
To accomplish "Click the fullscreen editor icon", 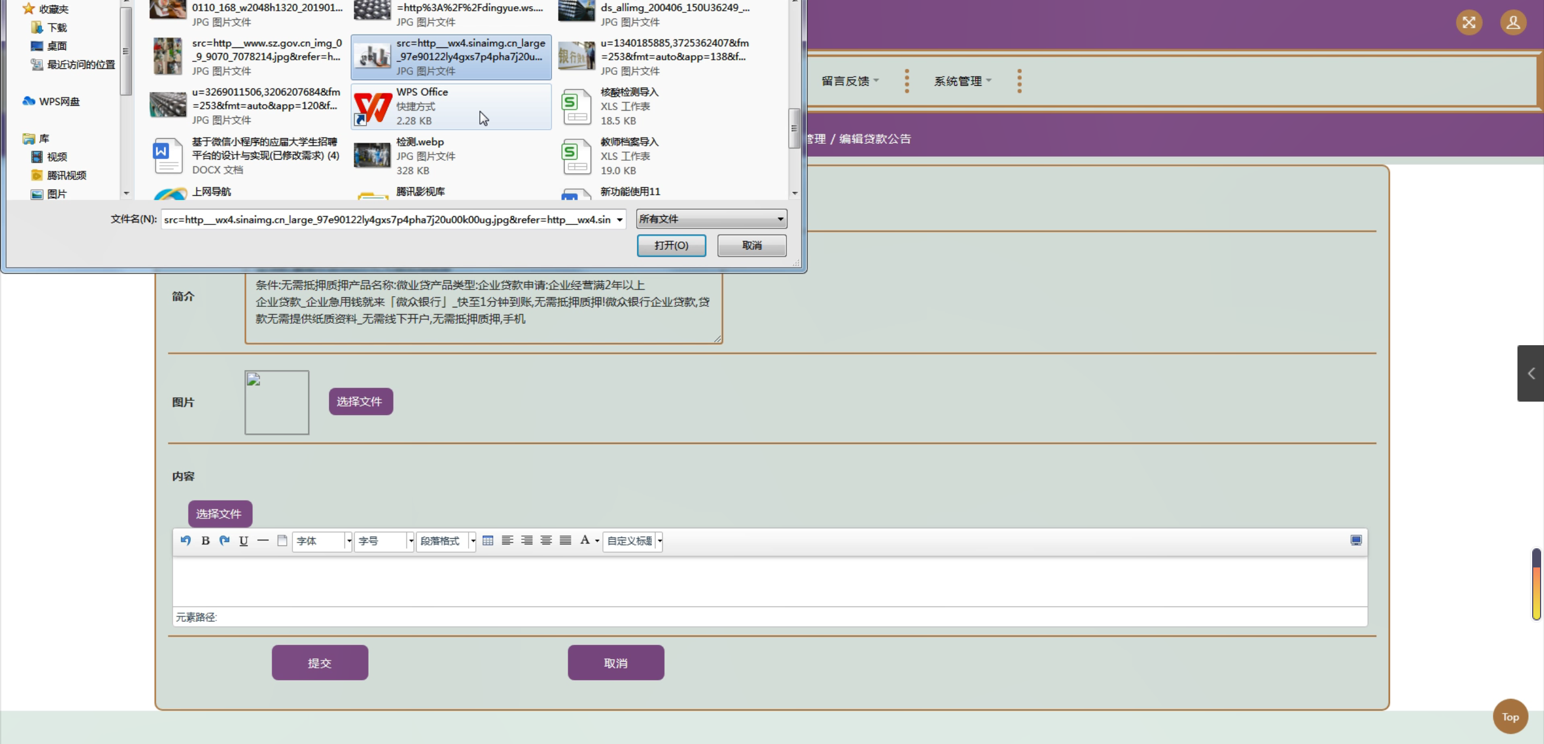I will tap(1356, 540).
